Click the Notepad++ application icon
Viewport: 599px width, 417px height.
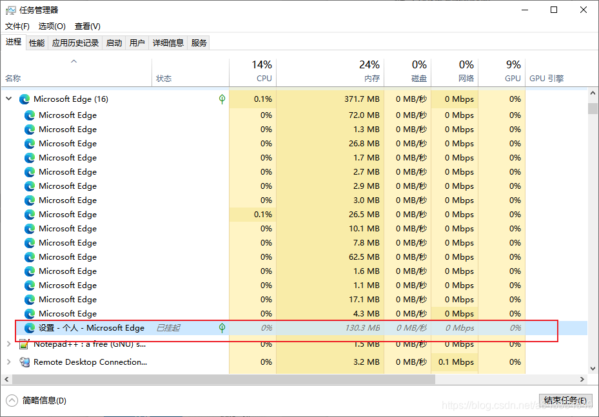[25, 344]
